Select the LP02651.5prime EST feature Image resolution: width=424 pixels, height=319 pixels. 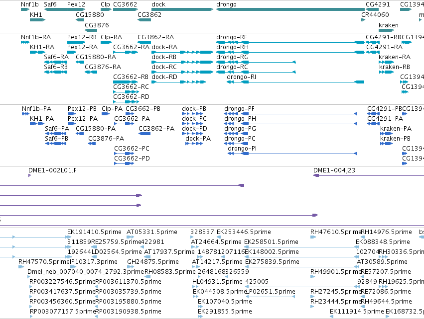coord(270,297)
